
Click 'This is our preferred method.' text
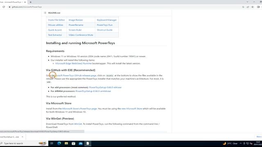[x=61, y=96]
